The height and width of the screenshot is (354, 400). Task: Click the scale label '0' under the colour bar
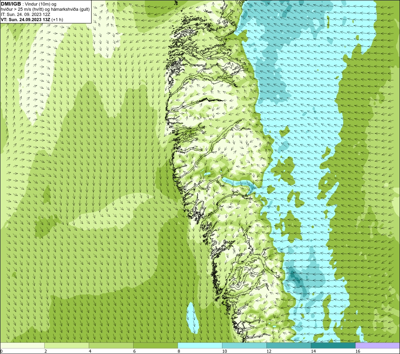pos(1,352)
